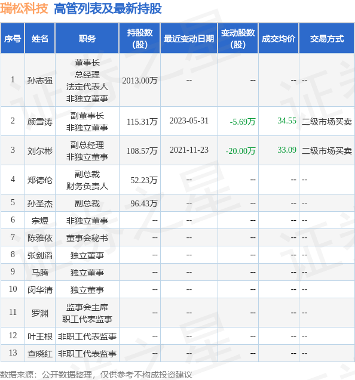Click the 34.55 average price
This screenshot has width=355, height=380.
click(287, 121)
